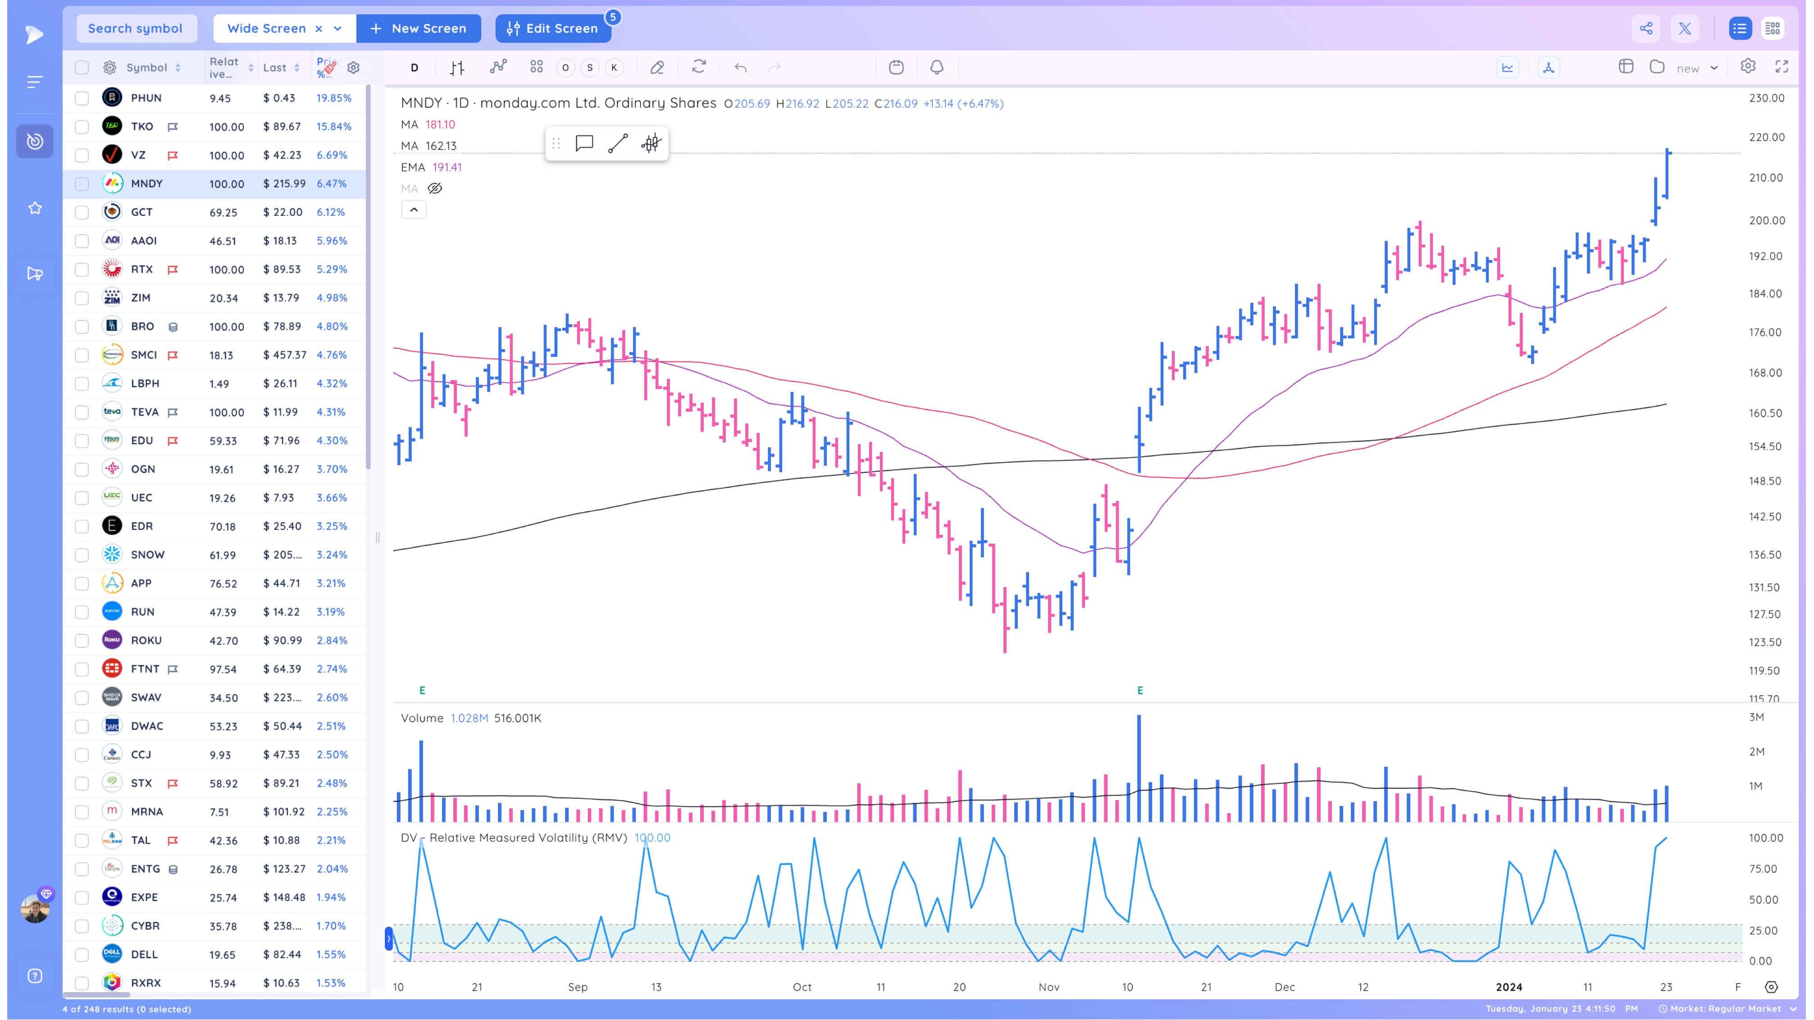Open the flag list in left sidebar
Image resolution: width=1814 pixels, height=1020 pixels.
tap(35, 274)
